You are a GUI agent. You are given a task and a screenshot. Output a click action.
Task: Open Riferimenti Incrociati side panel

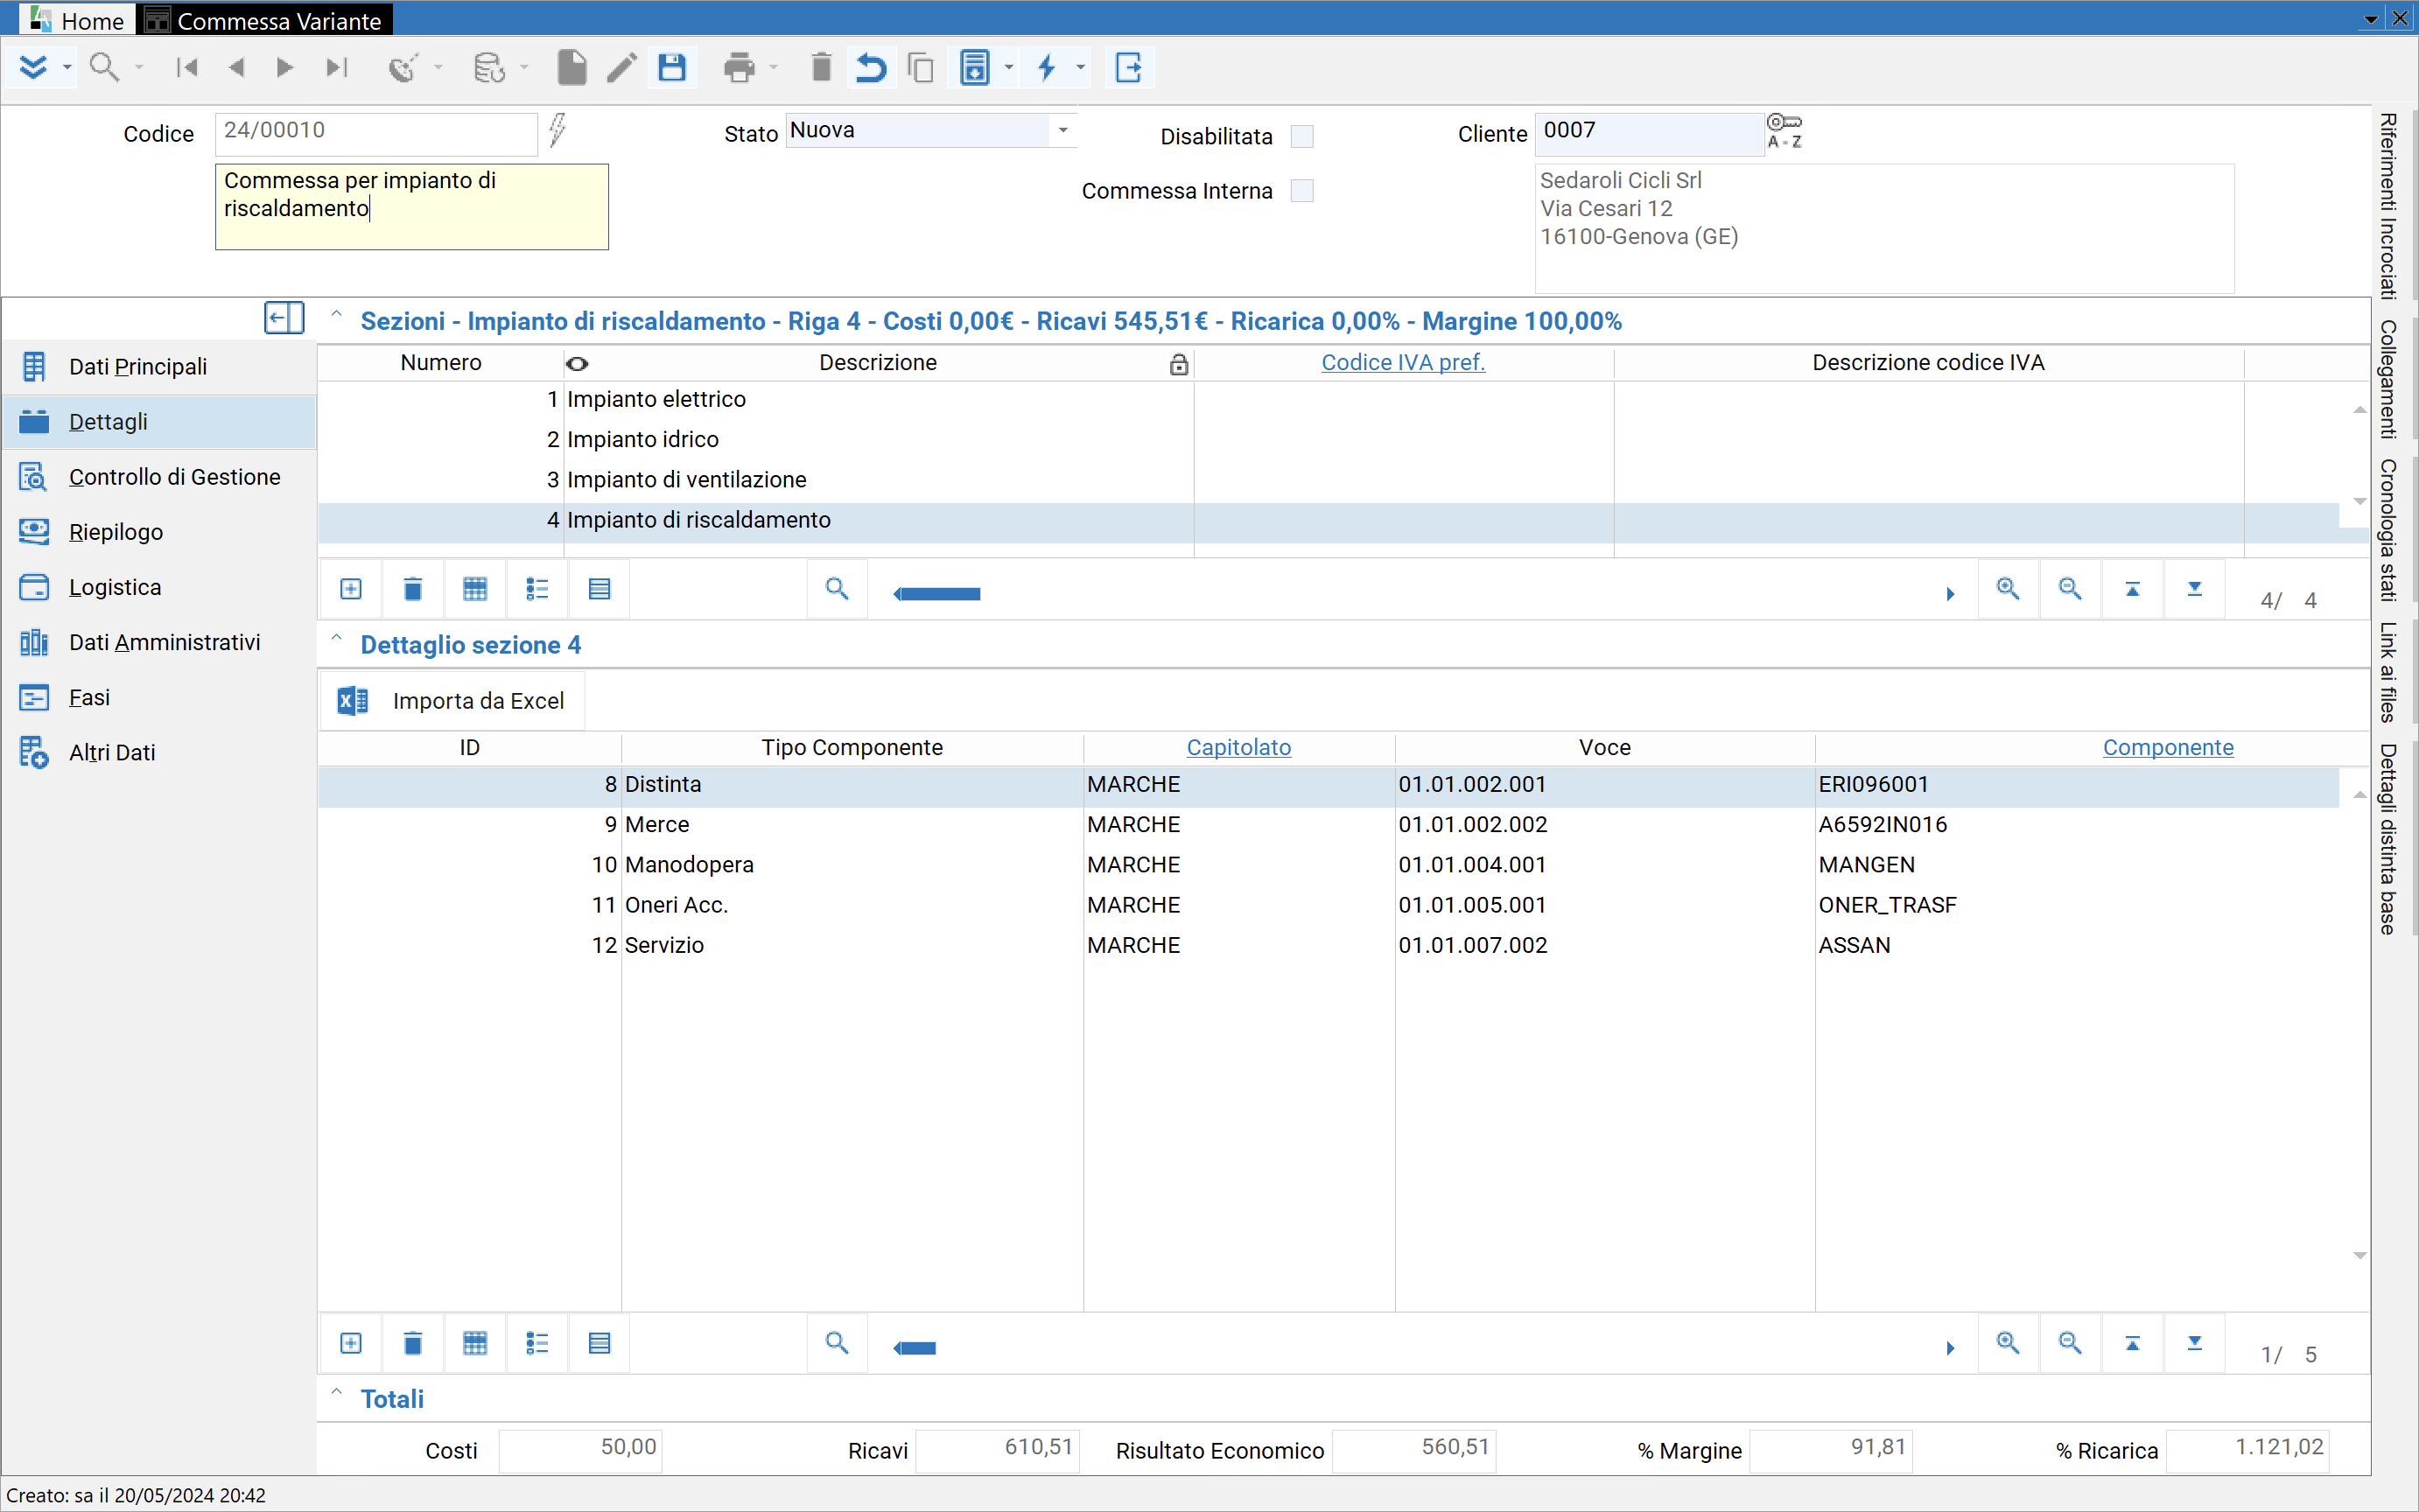click(2388, 207)
